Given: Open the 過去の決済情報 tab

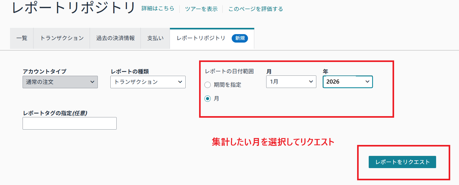Looking at the screenshot, I should (115, 38).
